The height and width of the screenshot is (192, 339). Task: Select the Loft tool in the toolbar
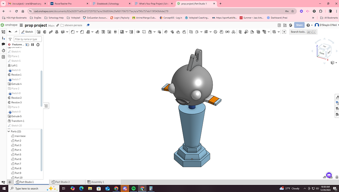tap(57, 32)
